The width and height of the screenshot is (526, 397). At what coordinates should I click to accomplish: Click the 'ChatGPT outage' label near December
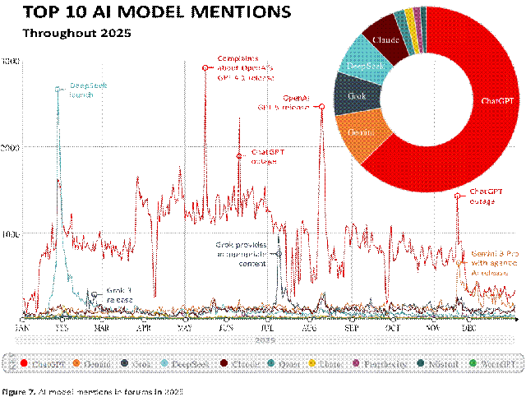486,196
